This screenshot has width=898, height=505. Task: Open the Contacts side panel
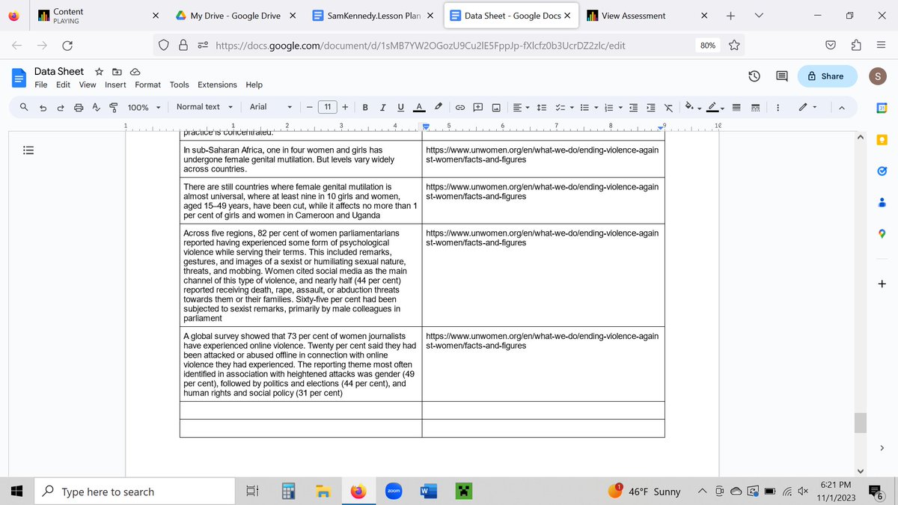882,203
